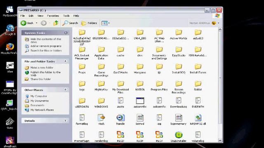The width and height of the screenshot is (264, 148).
Task: Select the DVDPATH text file
Action: click(198, 102)
